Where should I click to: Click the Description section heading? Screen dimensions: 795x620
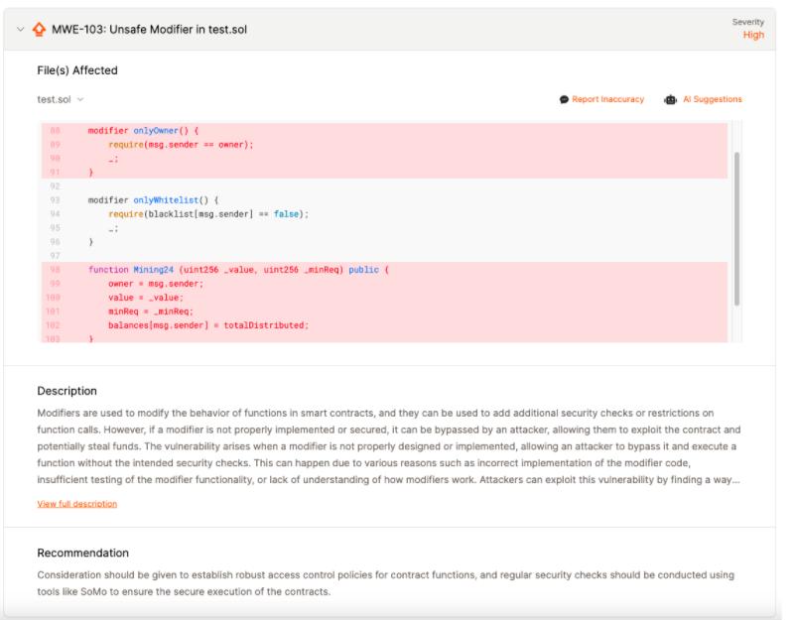pos(66,391)
